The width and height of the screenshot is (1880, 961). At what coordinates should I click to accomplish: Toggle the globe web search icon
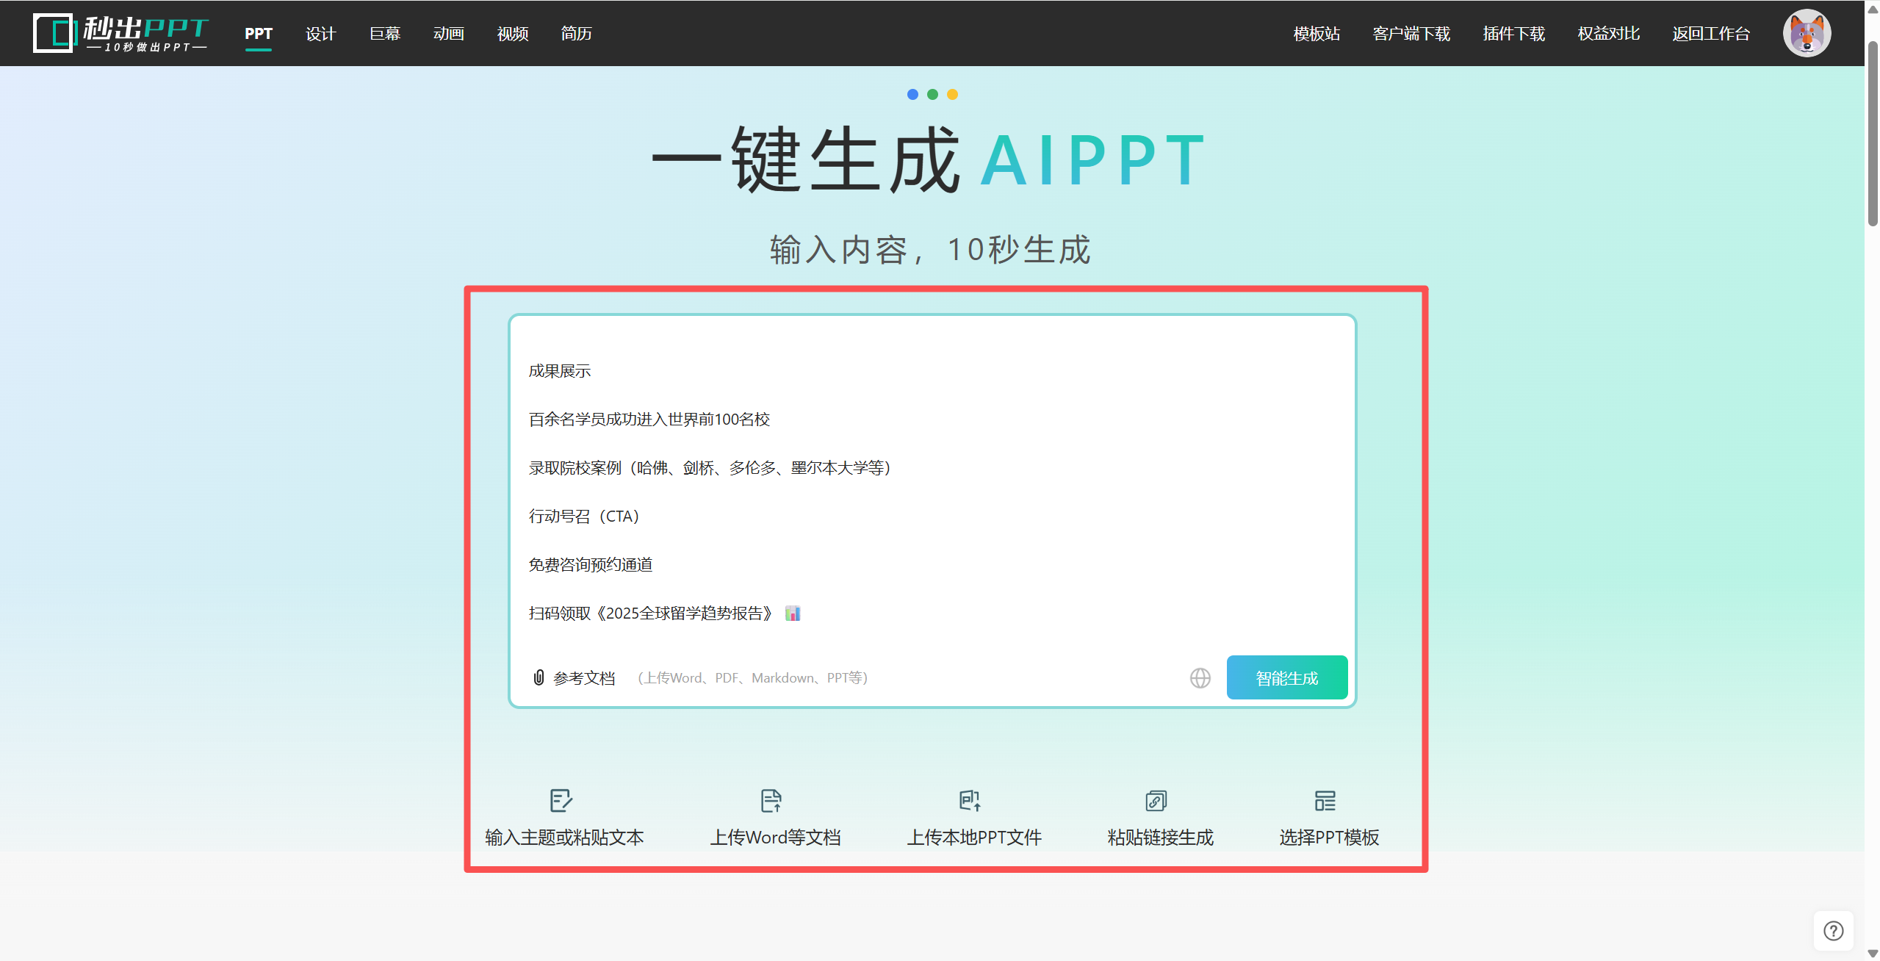[1200, 677]
